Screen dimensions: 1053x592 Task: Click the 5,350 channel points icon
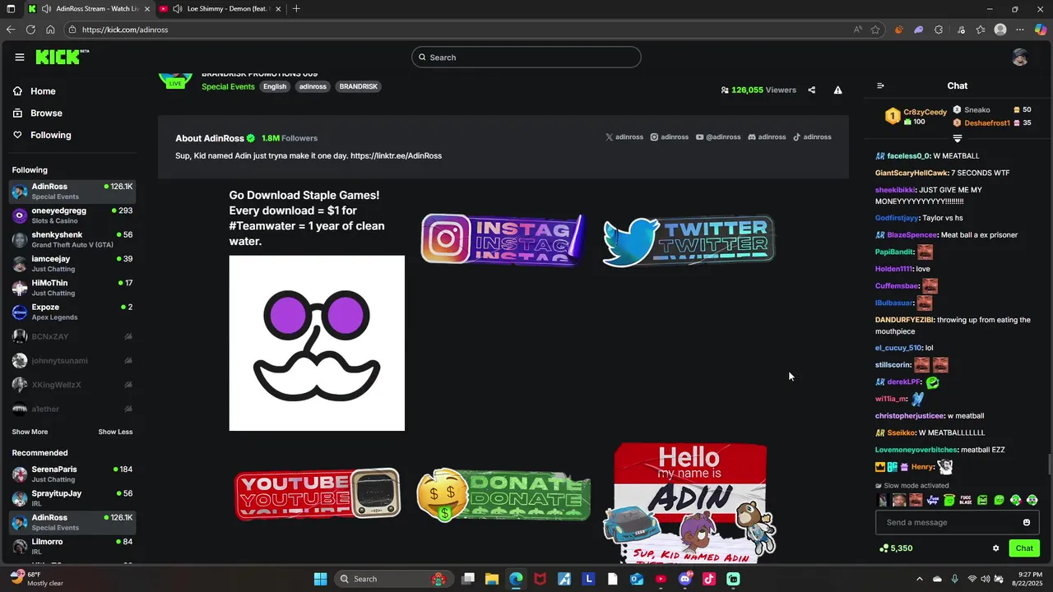[x=884, y=548]
